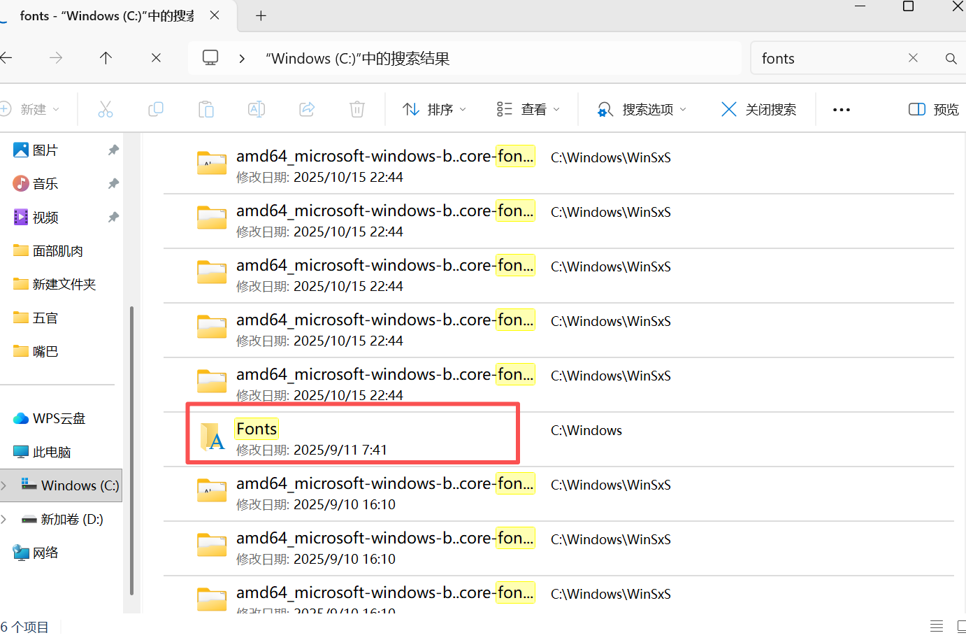Minimize the Explorer window
The width and height of the screenshot is (966, 640).
(x=860, y=6)
